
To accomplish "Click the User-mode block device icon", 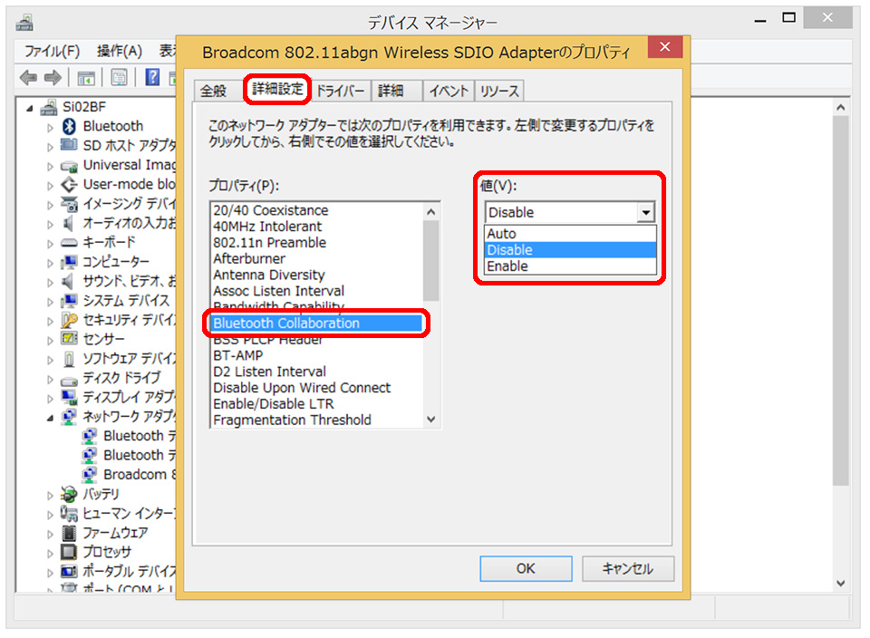I will coord(69,184).
